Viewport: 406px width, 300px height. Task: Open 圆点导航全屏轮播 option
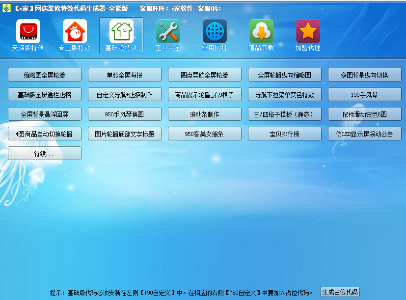(x=205, y=75)
